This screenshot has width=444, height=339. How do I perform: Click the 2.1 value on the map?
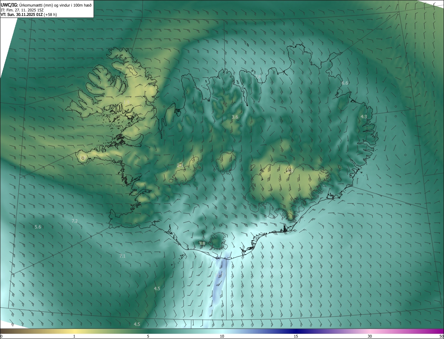[180, 165]
